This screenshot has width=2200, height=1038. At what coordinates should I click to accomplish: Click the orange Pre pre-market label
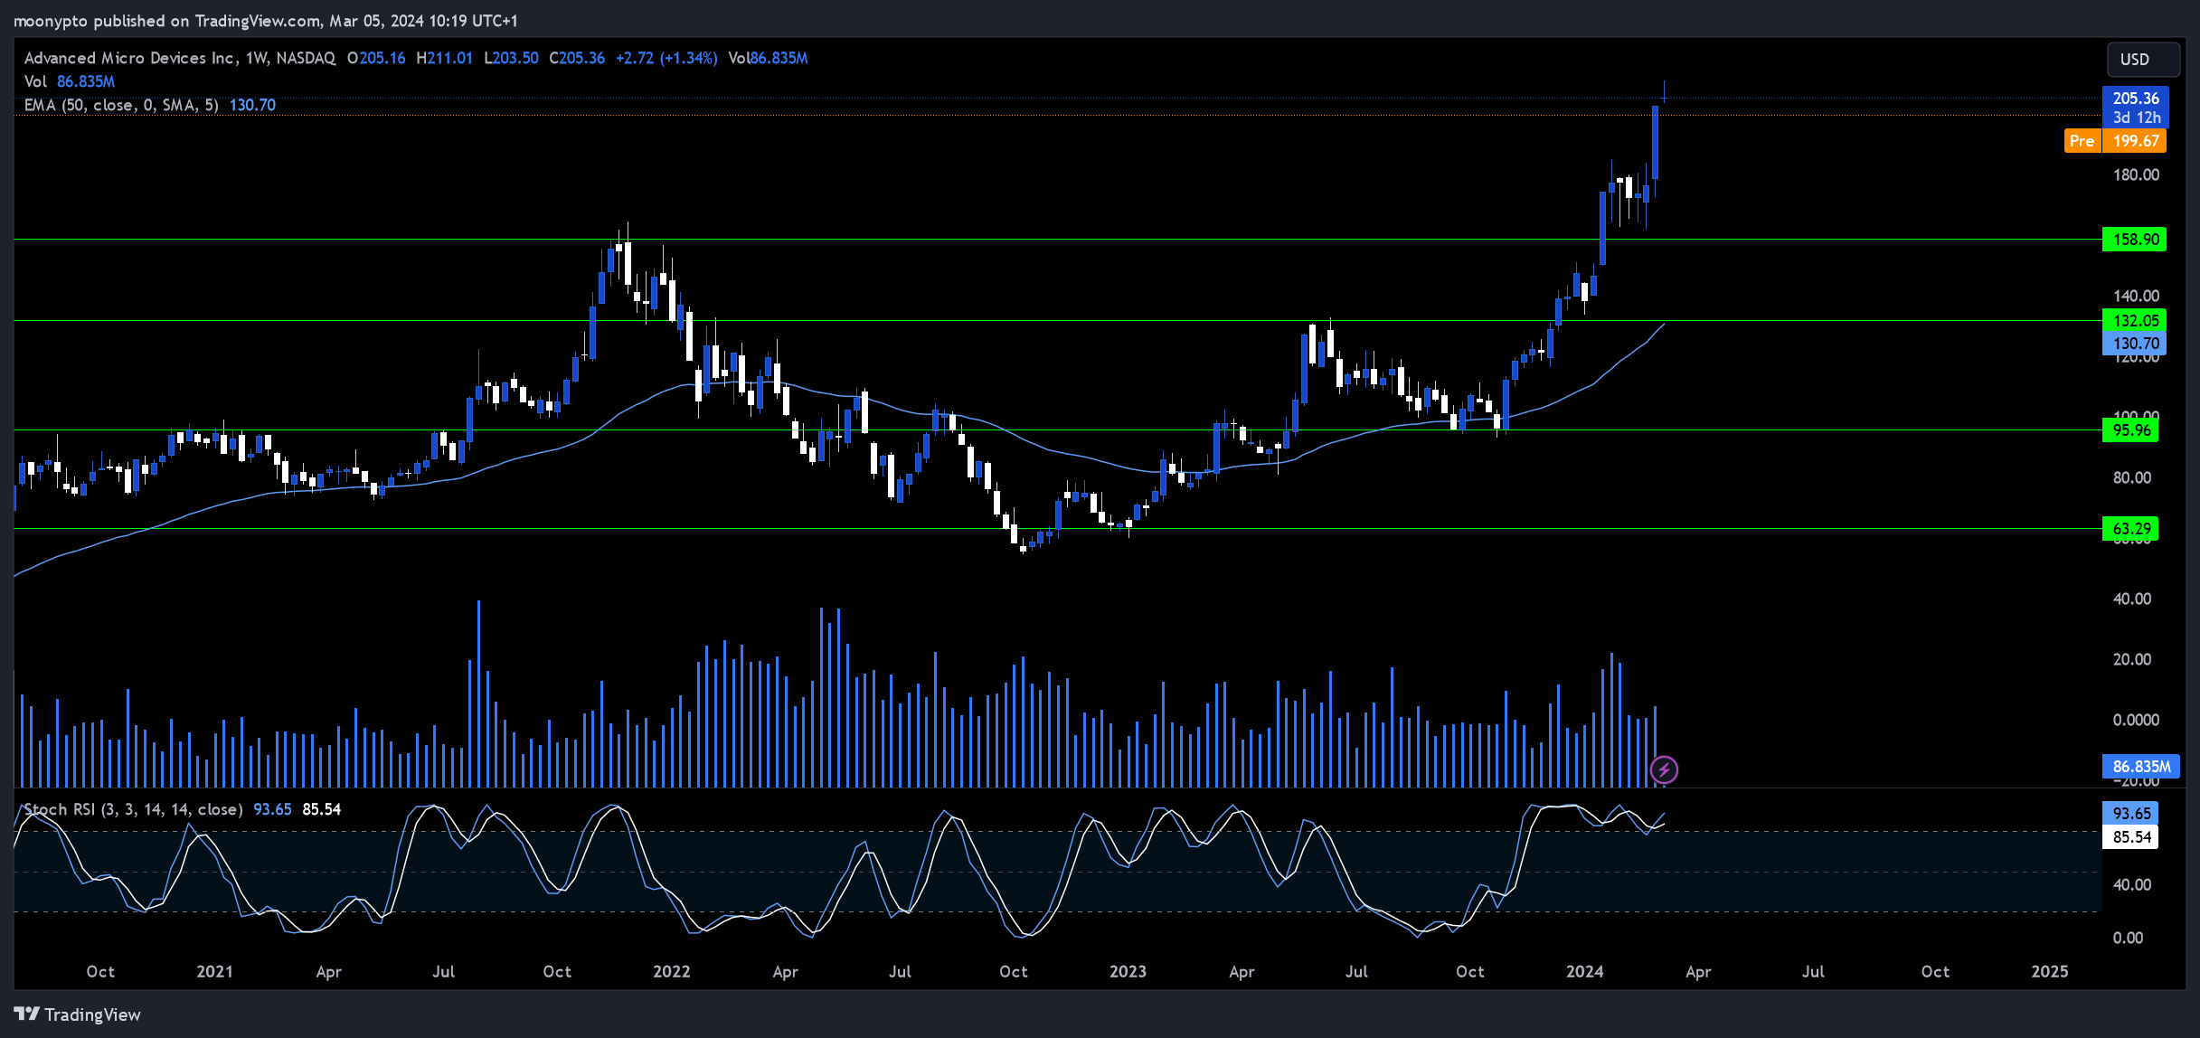coord(2082,141)
